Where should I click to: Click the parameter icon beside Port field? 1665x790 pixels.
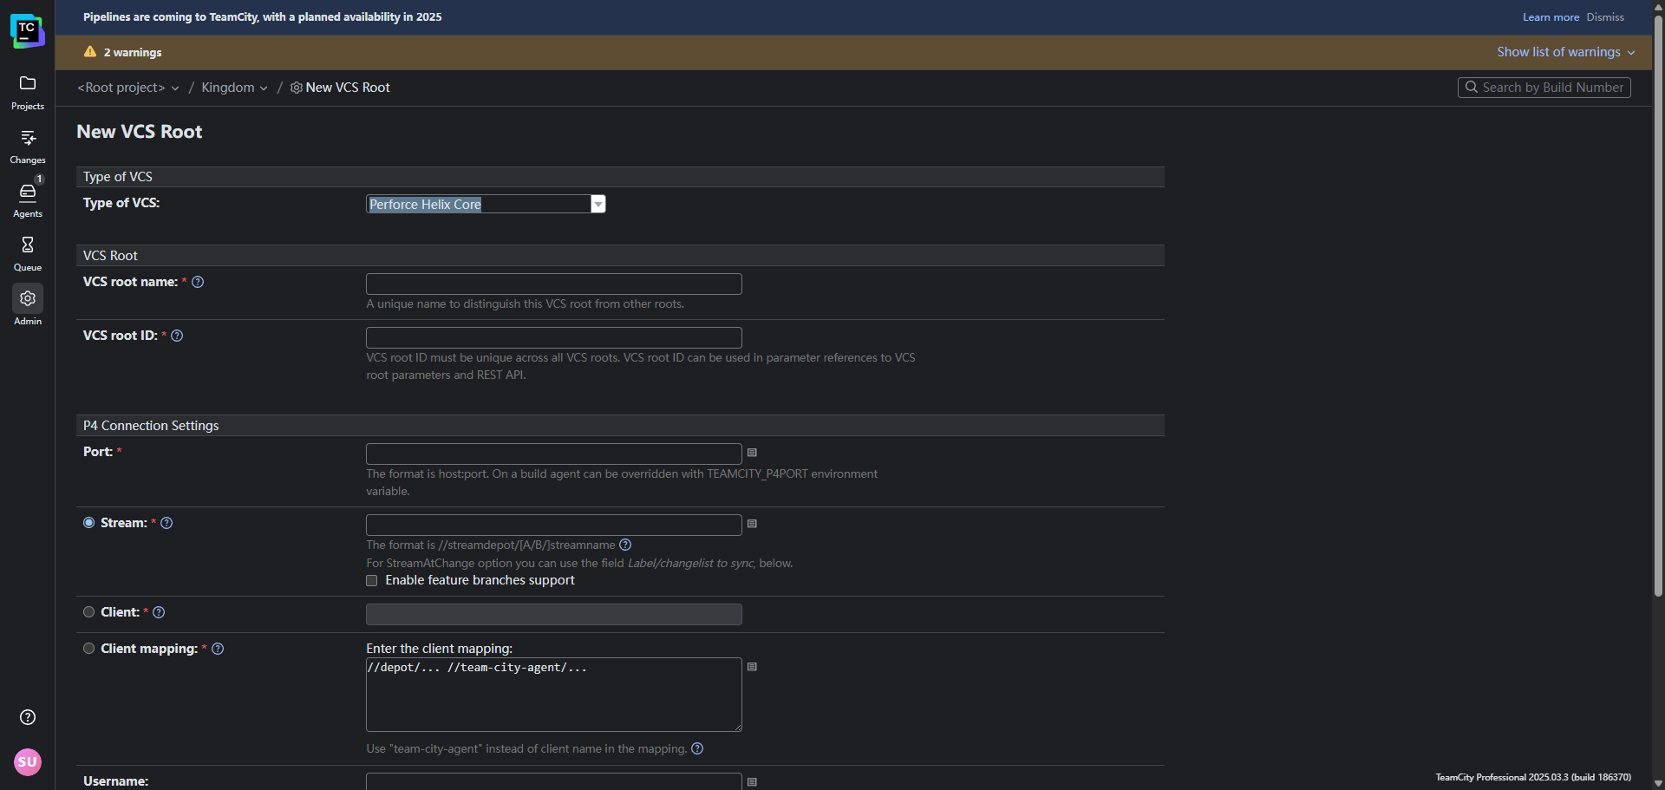tap(752, 453)
